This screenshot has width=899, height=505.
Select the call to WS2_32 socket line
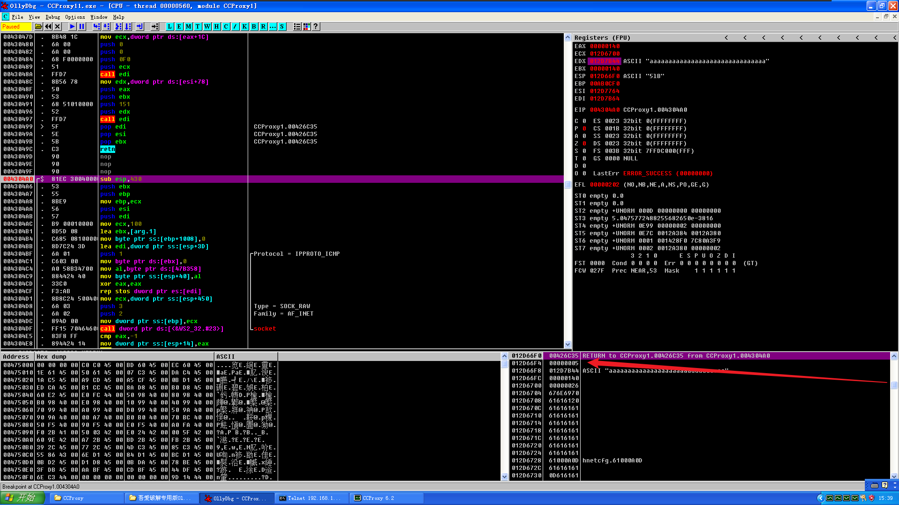tap(283, 329)
